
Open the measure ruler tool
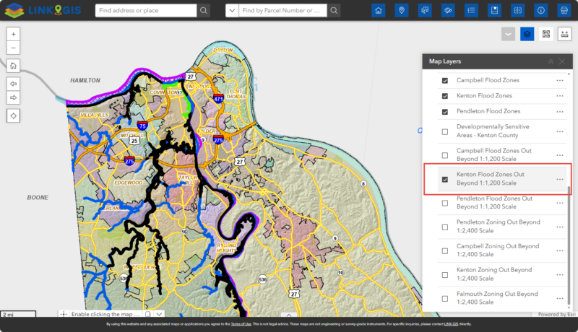coord(564,34)
